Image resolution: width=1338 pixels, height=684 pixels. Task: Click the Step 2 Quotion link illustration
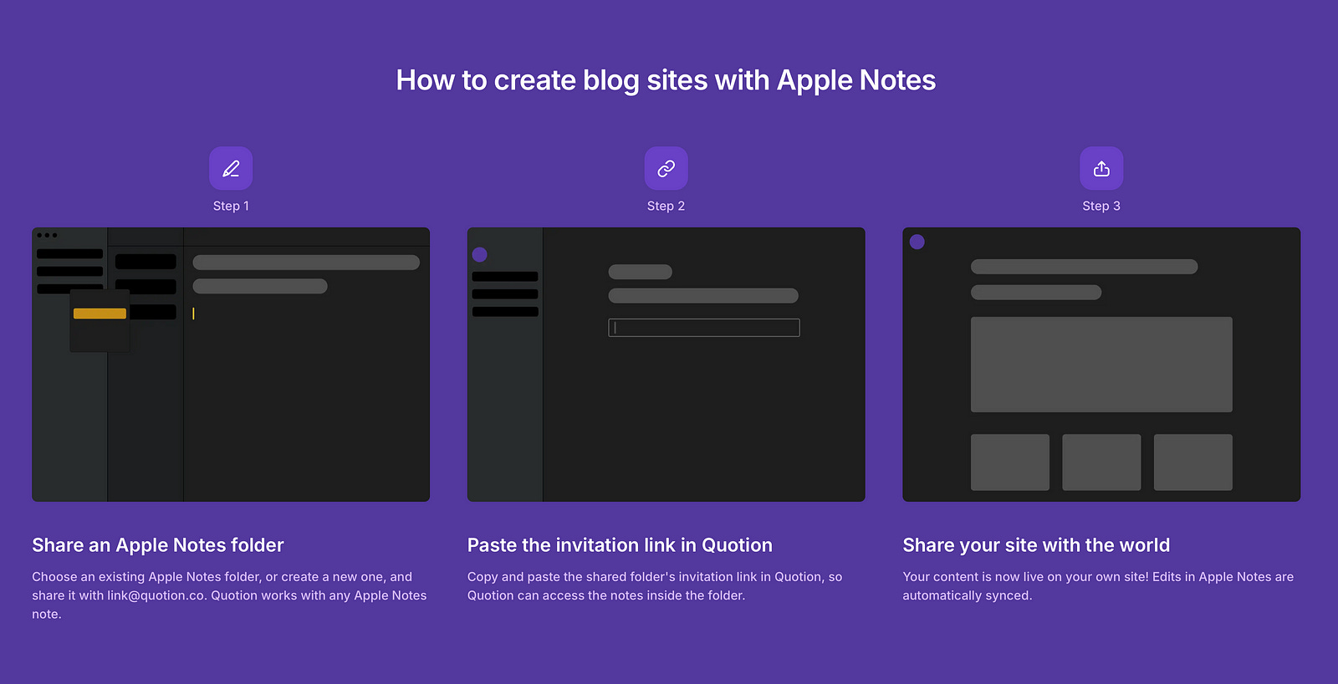click(x=666, y=365)
